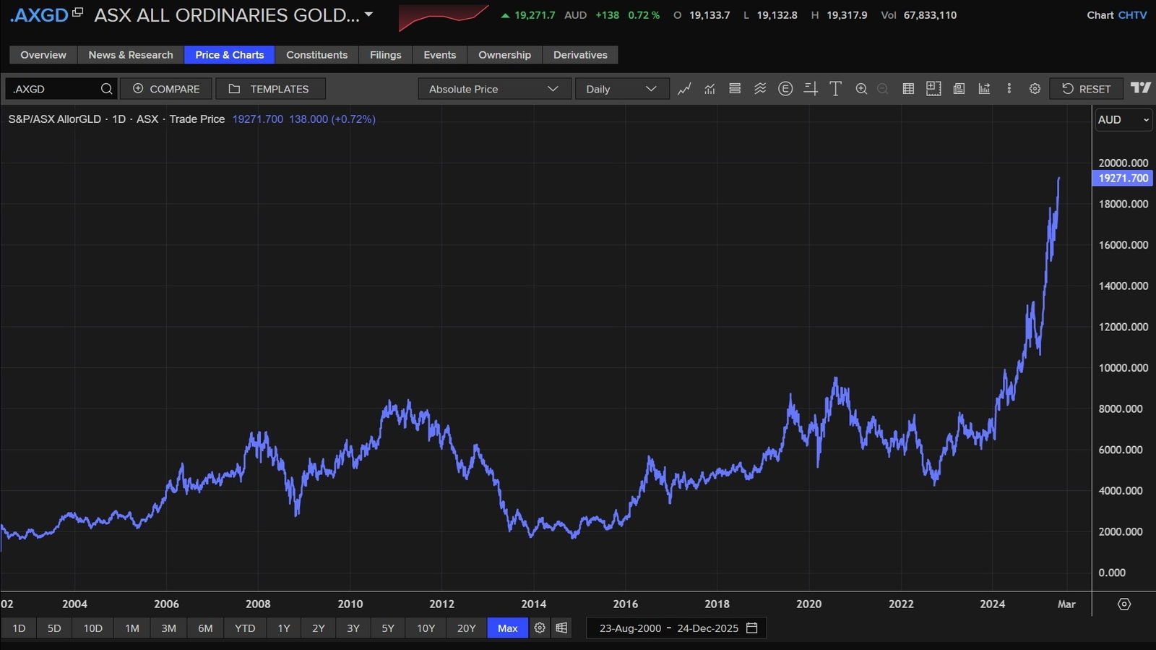Screen dimensions: 1156x650
Task: Open the Absolute Price dropdown
Action: [x=494, y=89]
